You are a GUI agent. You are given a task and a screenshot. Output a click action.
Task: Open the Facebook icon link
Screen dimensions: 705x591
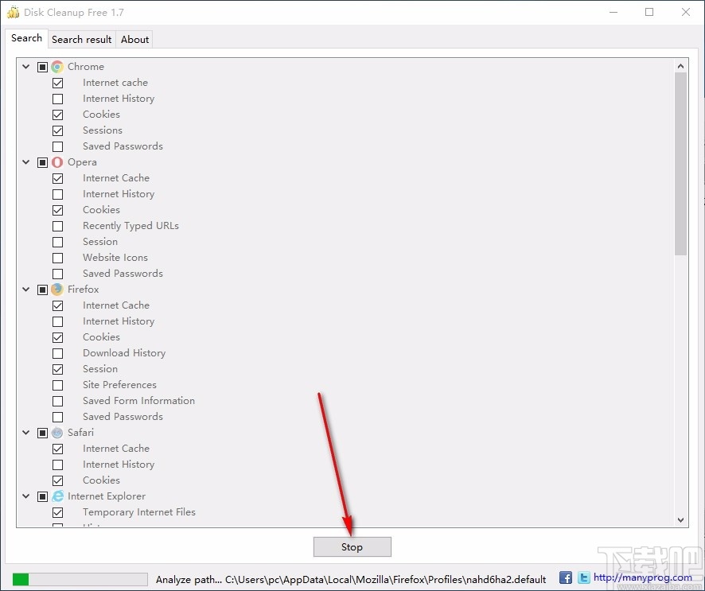tap(566, 577)
